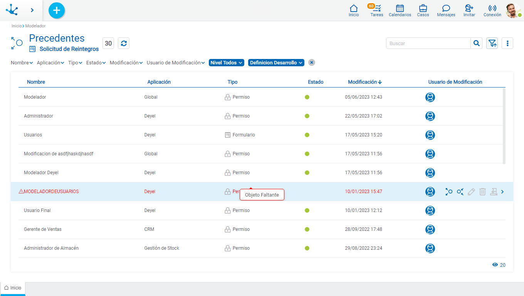
Task: Click user avatar in Usuarios row
Action: [x=430, y=135]
